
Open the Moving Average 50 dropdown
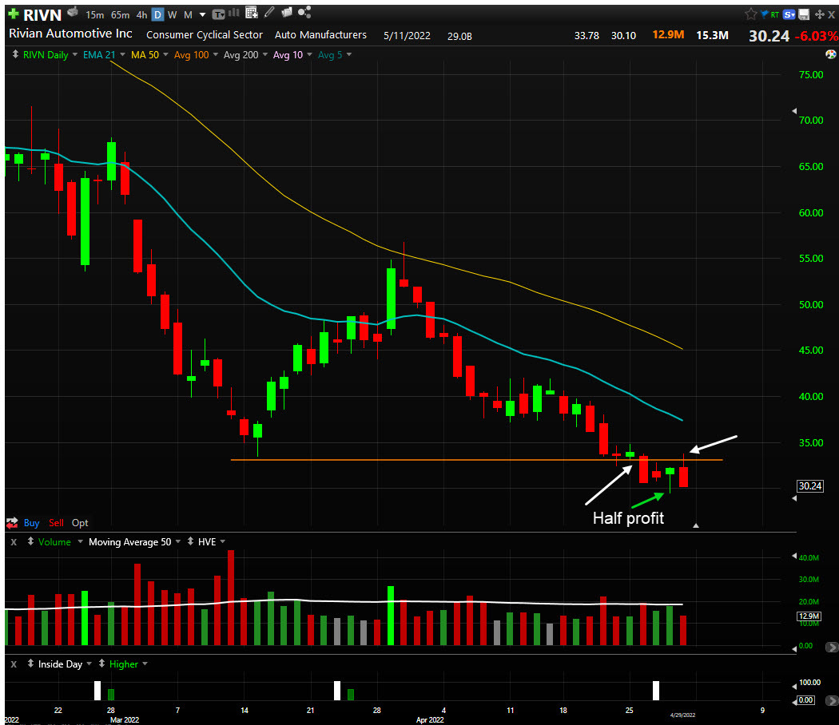178,541
